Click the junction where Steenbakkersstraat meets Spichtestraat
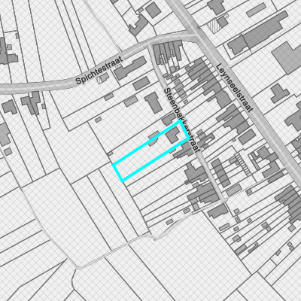 [150, 46]
